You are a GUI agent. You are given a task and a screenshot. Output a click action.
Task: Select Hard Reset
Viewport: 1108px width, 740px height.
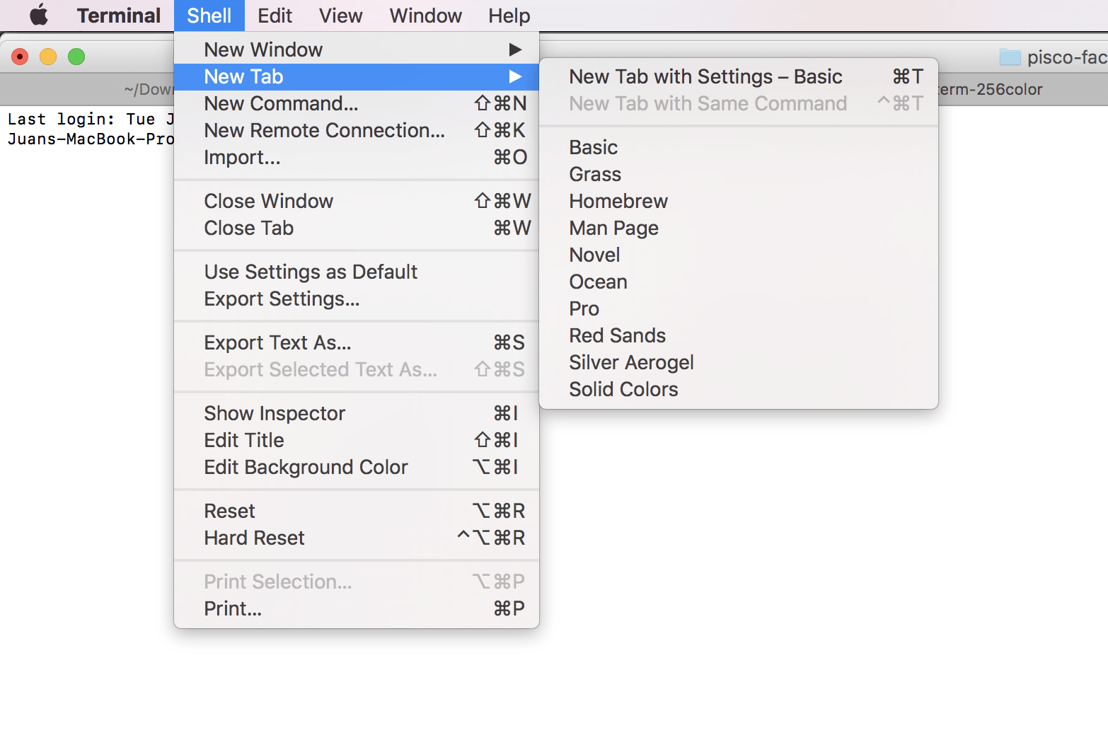coord(357,538)
